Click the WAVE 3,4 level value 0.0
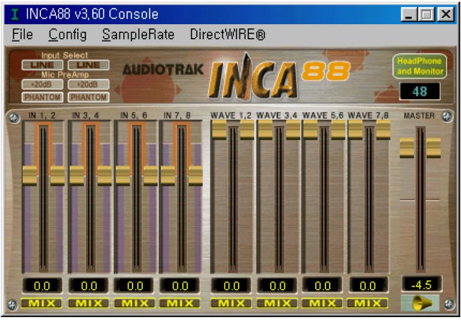This screenshot has height=320, width=461. (x=277, y=285)
